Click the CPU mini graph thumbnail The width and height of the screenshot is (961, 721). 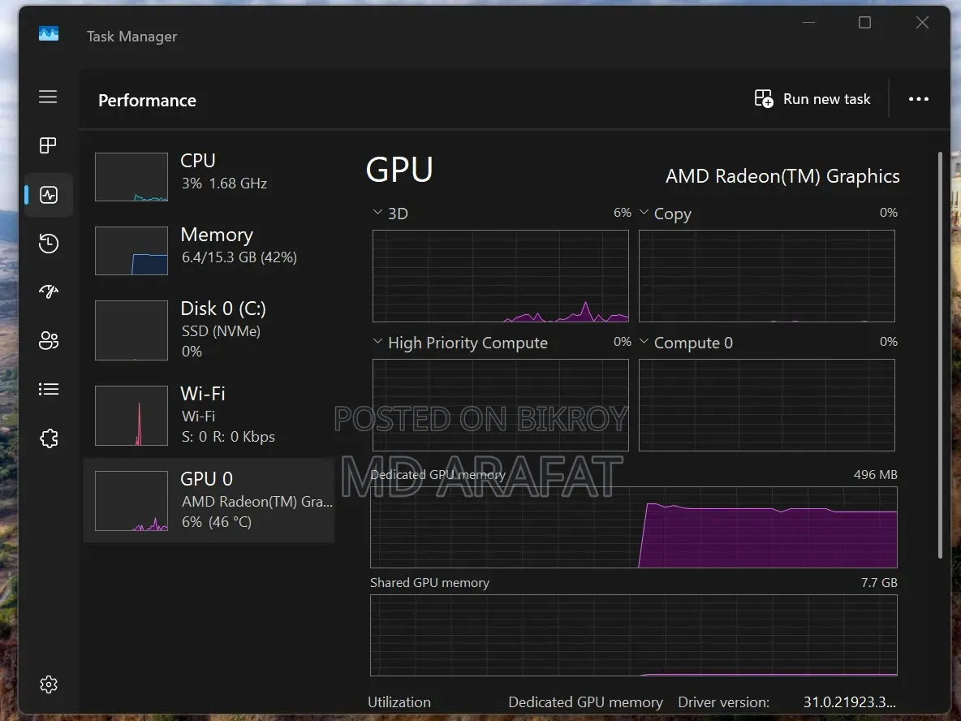pyautogui.click(x=131, y=176)
